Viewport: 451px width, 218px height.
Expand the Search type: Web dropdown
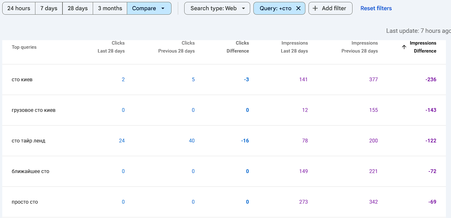tap(217, 8)
